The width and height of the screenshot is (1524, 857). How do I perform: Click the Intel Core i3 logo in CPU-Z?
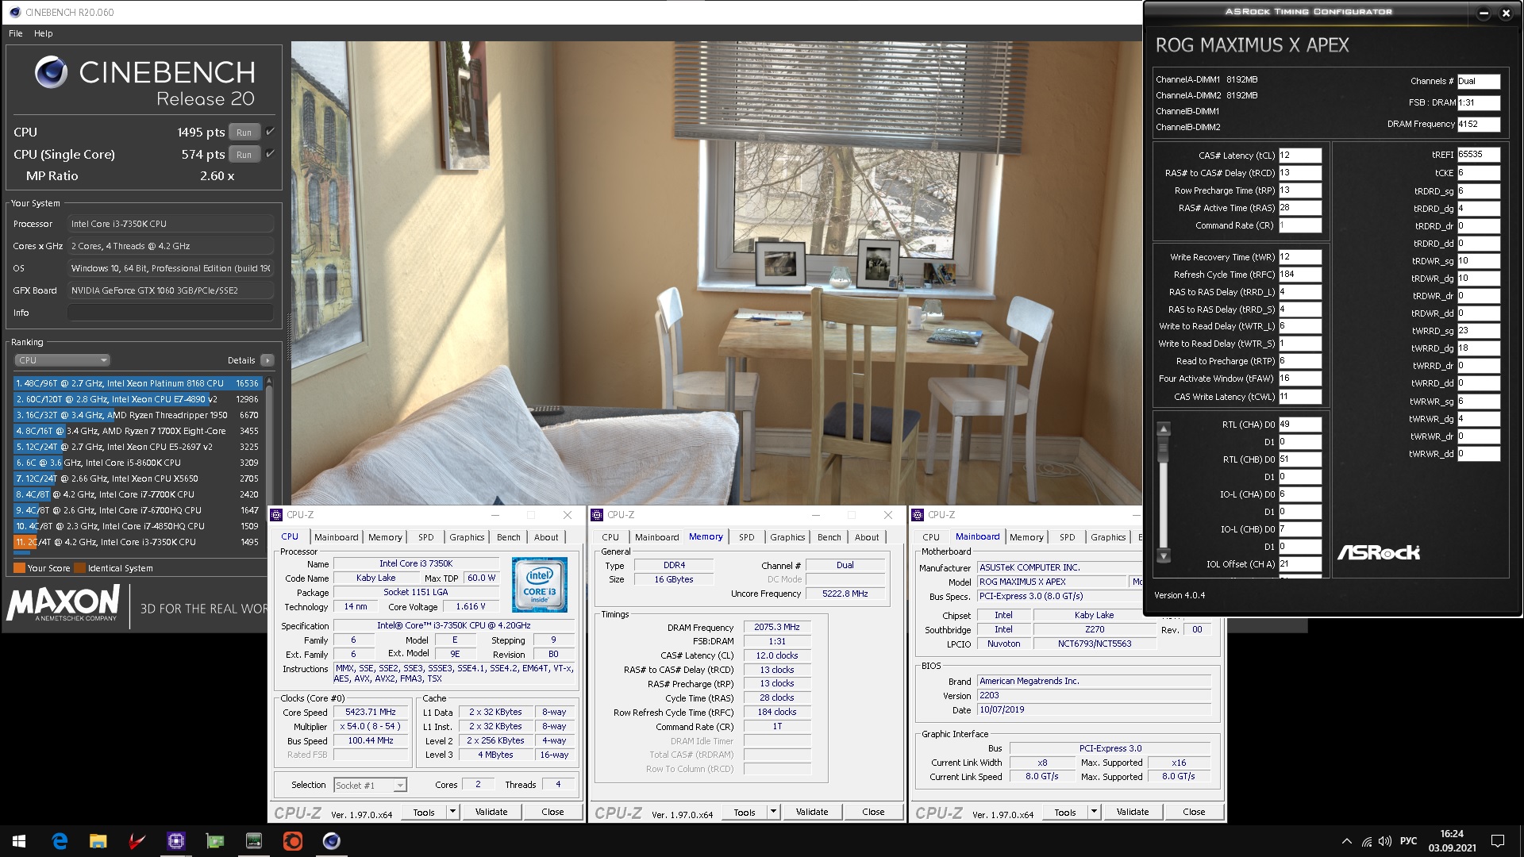[x=540, y=585]
